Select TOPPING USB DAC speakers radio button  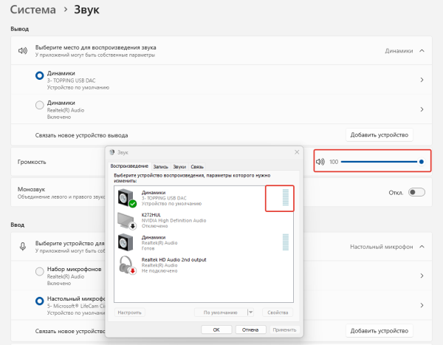[40, 75]
